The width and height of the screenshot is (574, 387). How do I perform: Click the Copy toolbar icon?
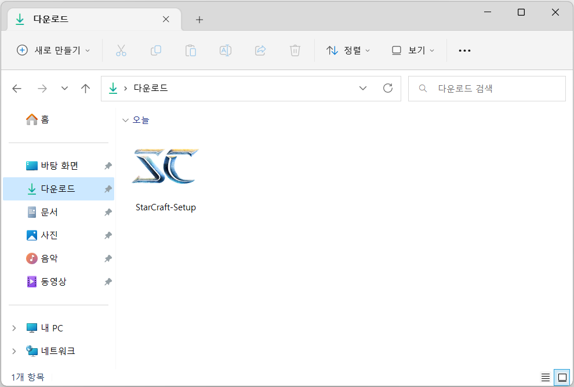[x=156, y=50]
